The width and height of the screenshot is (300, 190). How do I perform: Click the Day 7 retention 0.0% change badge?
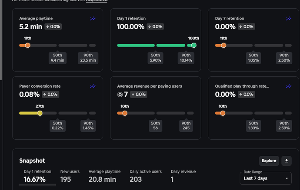pos(246,26)
